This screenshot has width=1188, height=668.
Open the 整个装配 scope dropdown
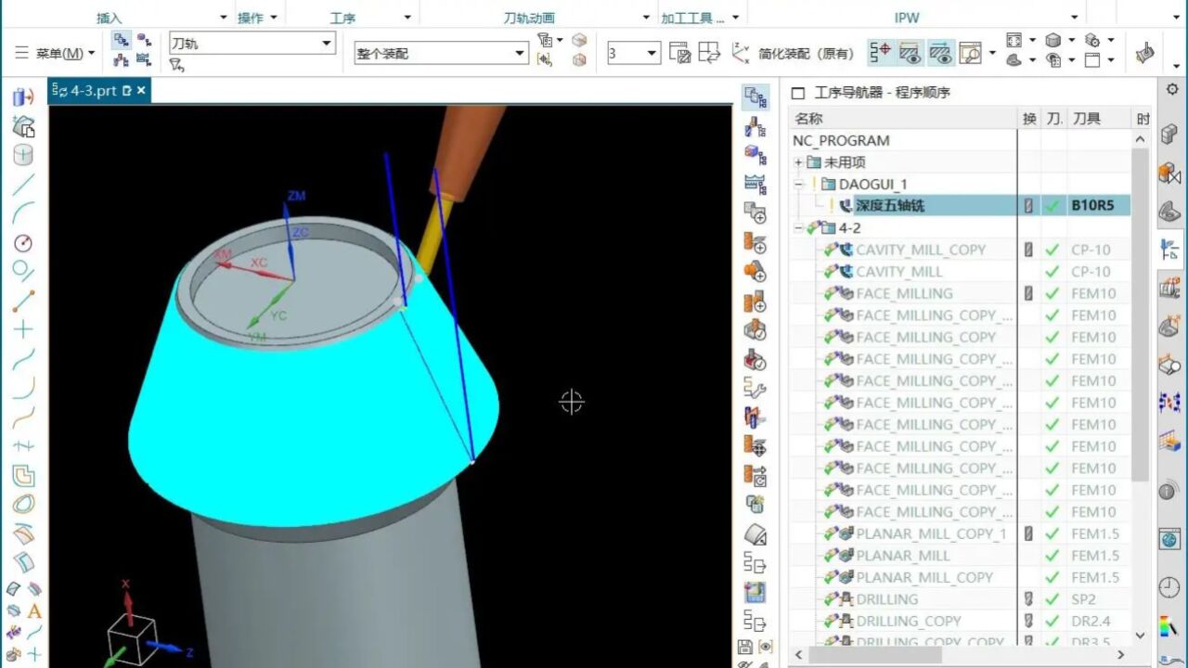521,54
